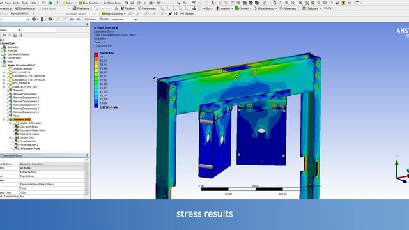Click the viewports layout icon

coord(358,3)
